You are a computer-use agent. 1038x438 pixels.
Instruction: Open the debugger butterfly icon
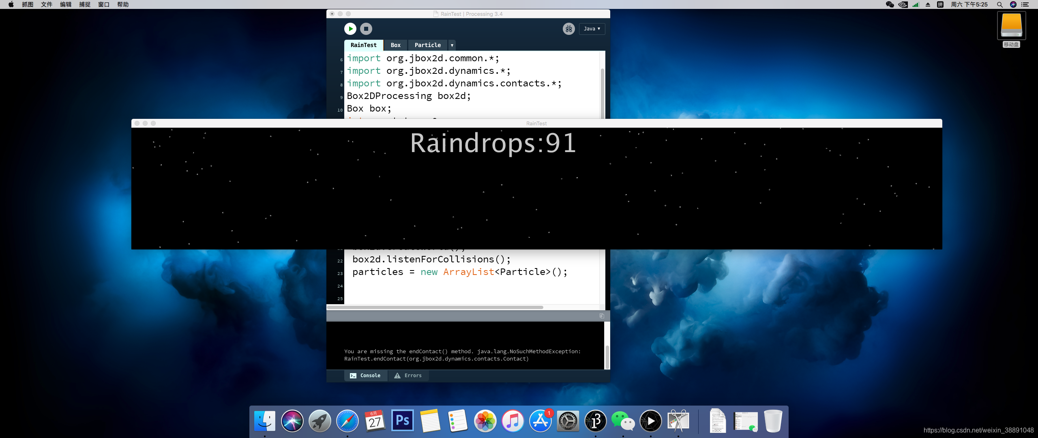coord(569,29)
